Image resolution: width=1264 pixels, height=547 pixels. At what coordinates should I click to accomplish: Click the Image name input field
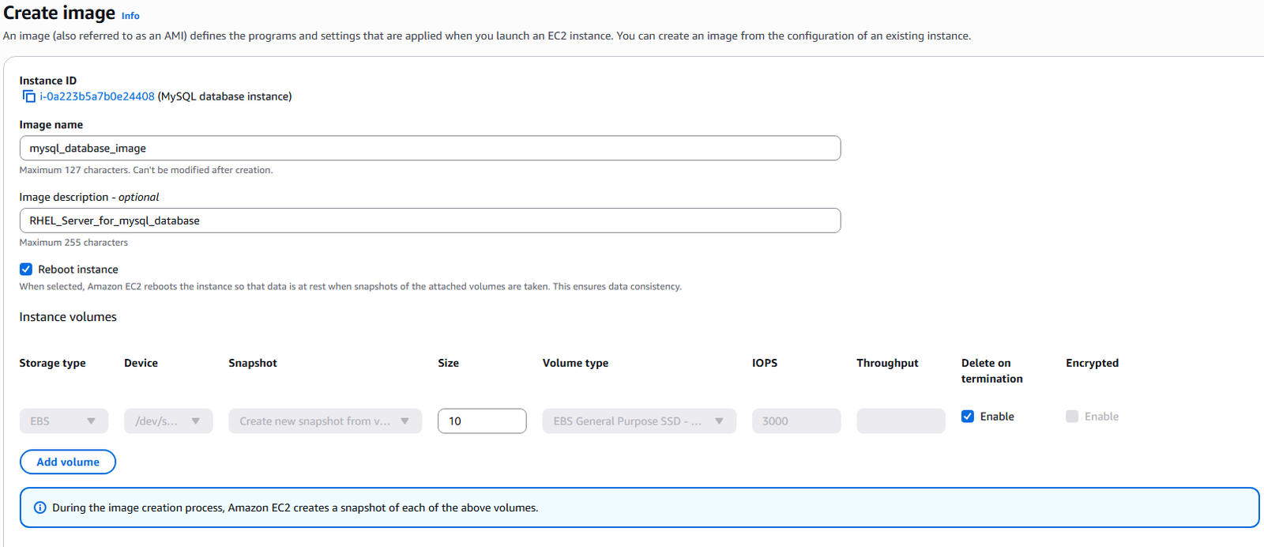click(x=430, y=148)
